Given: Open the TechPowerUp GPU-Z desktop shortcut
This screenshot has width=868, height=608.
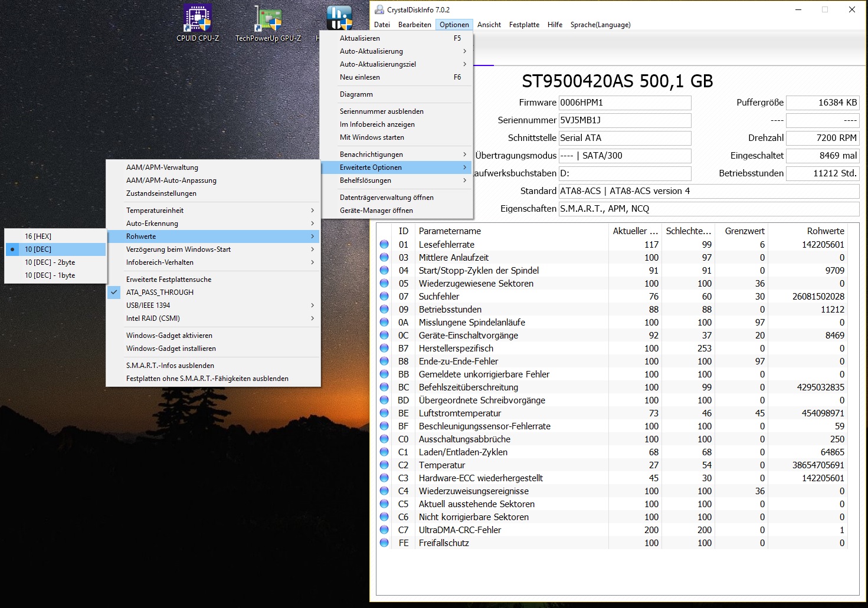Looking at the screenshot, I should tap(268, 24).
